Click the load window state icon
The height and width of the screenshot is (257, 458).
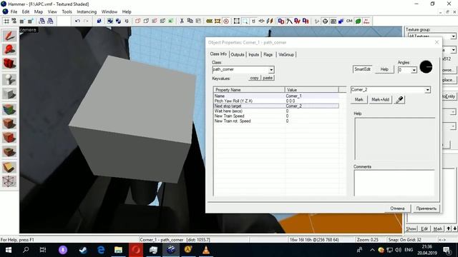pos(42,21)
